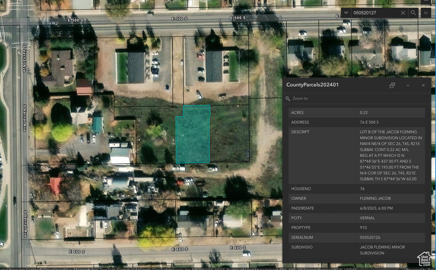Expand the double-arrow toolbar button

[425, 13]
